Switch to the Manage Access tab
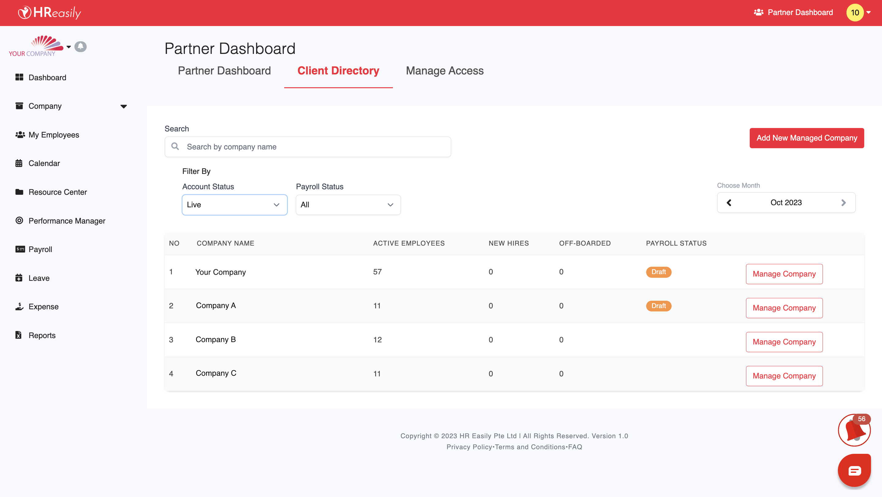 (x=444, y=71)
